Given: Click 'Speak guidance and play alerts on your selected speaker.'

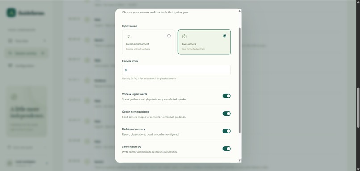Looking at the screenshot, I should [155, 100].
